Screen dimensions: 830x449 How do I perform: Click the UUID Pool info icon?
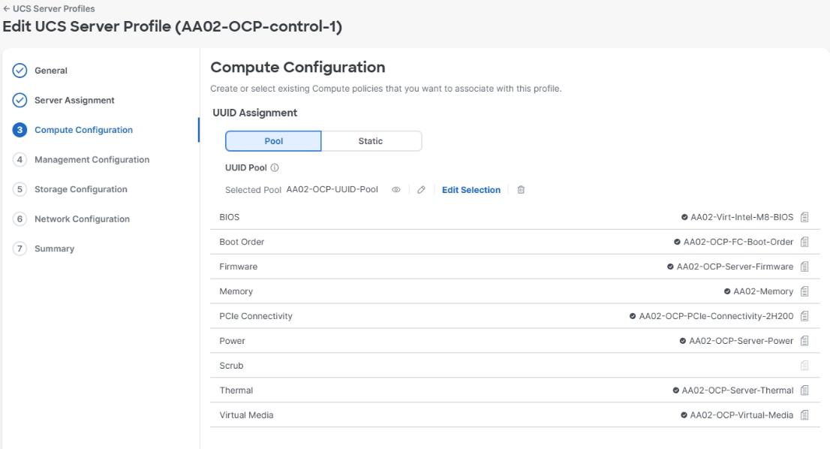pos(275,168)
